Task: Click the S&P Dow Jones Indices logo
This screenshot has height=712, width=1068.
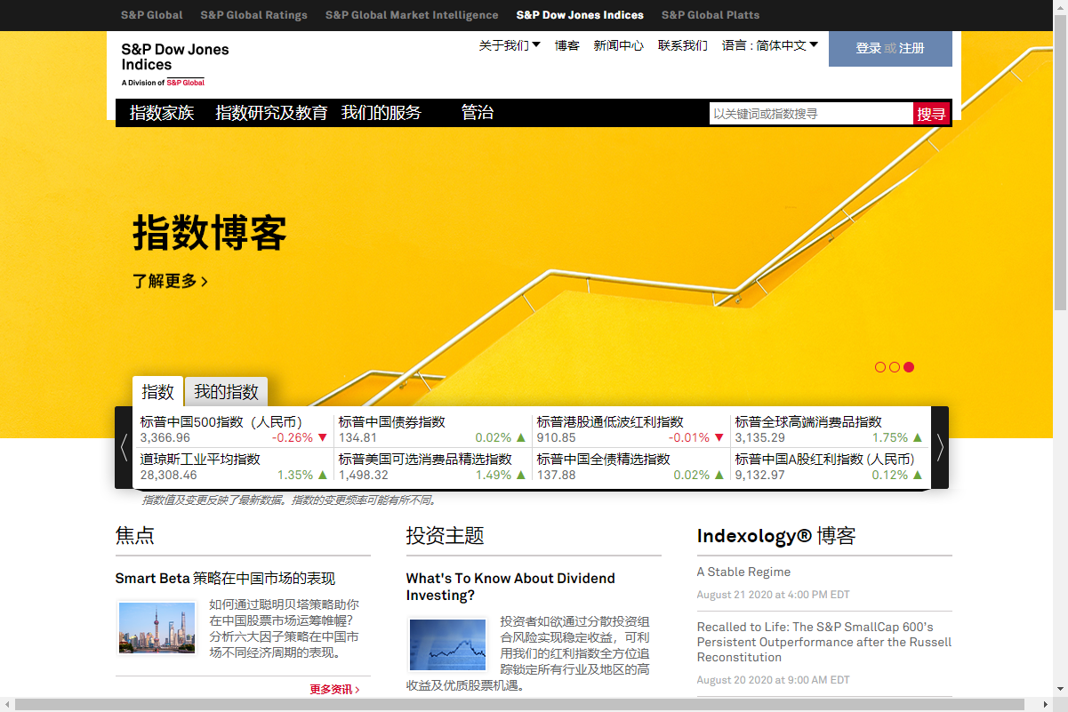Action: click(174, 64)
